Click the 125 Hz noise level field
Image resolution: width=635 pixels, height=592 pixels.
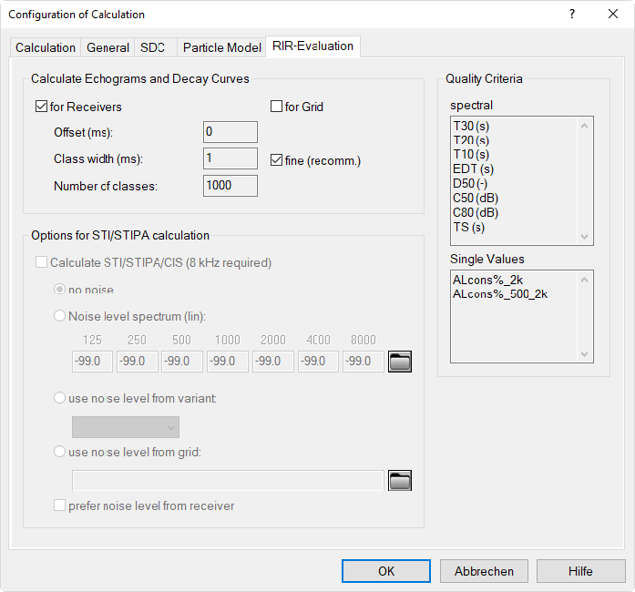(x=92, y=362)
